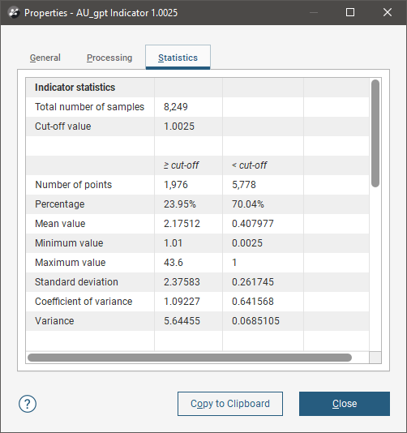Minimize the Properties dialog
Viewport: 407px width, 433px height.
coord(314,12)
